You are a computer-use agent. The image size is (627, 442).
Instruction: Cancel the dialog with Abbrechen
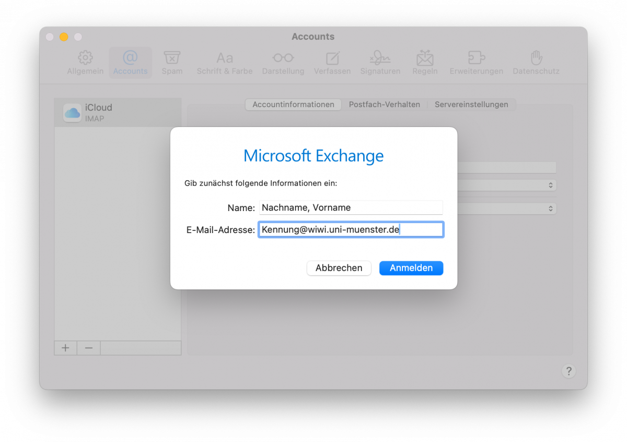click(339, 268)
